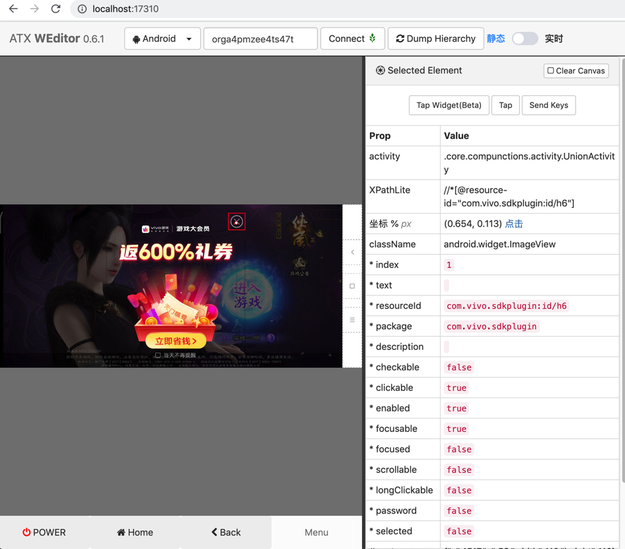Click the POWER button
Image resolution: width=625 pixels, height=549 pixels.
click(44, 532)
